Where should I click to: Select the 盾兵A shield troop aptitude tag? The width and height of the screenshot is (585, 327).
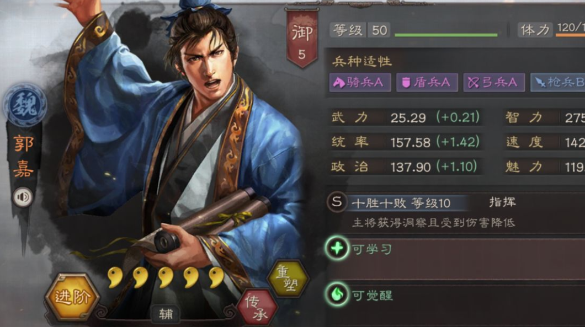pos(427,82)
